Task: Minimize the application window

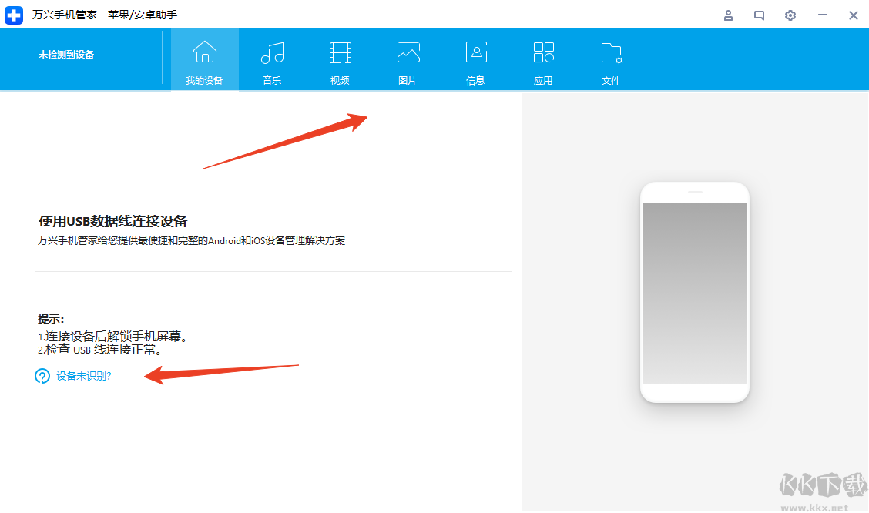Action: pyautogui.click(x=823, y=15)
